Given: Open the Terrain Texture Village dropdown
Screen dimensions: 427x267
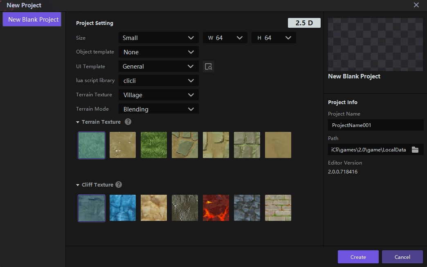Looking at the screenshot, I should [x=158, y=95].
